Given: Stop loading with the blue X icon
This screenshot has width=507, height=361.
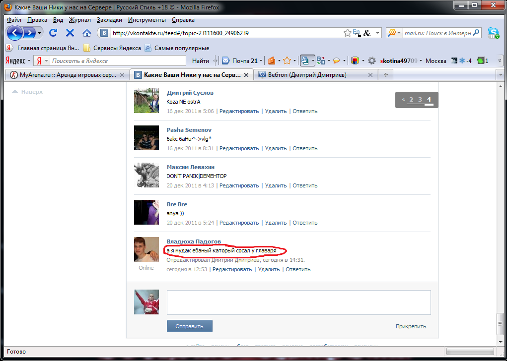Looking at the screenshot, I should (x=70, y=33).
